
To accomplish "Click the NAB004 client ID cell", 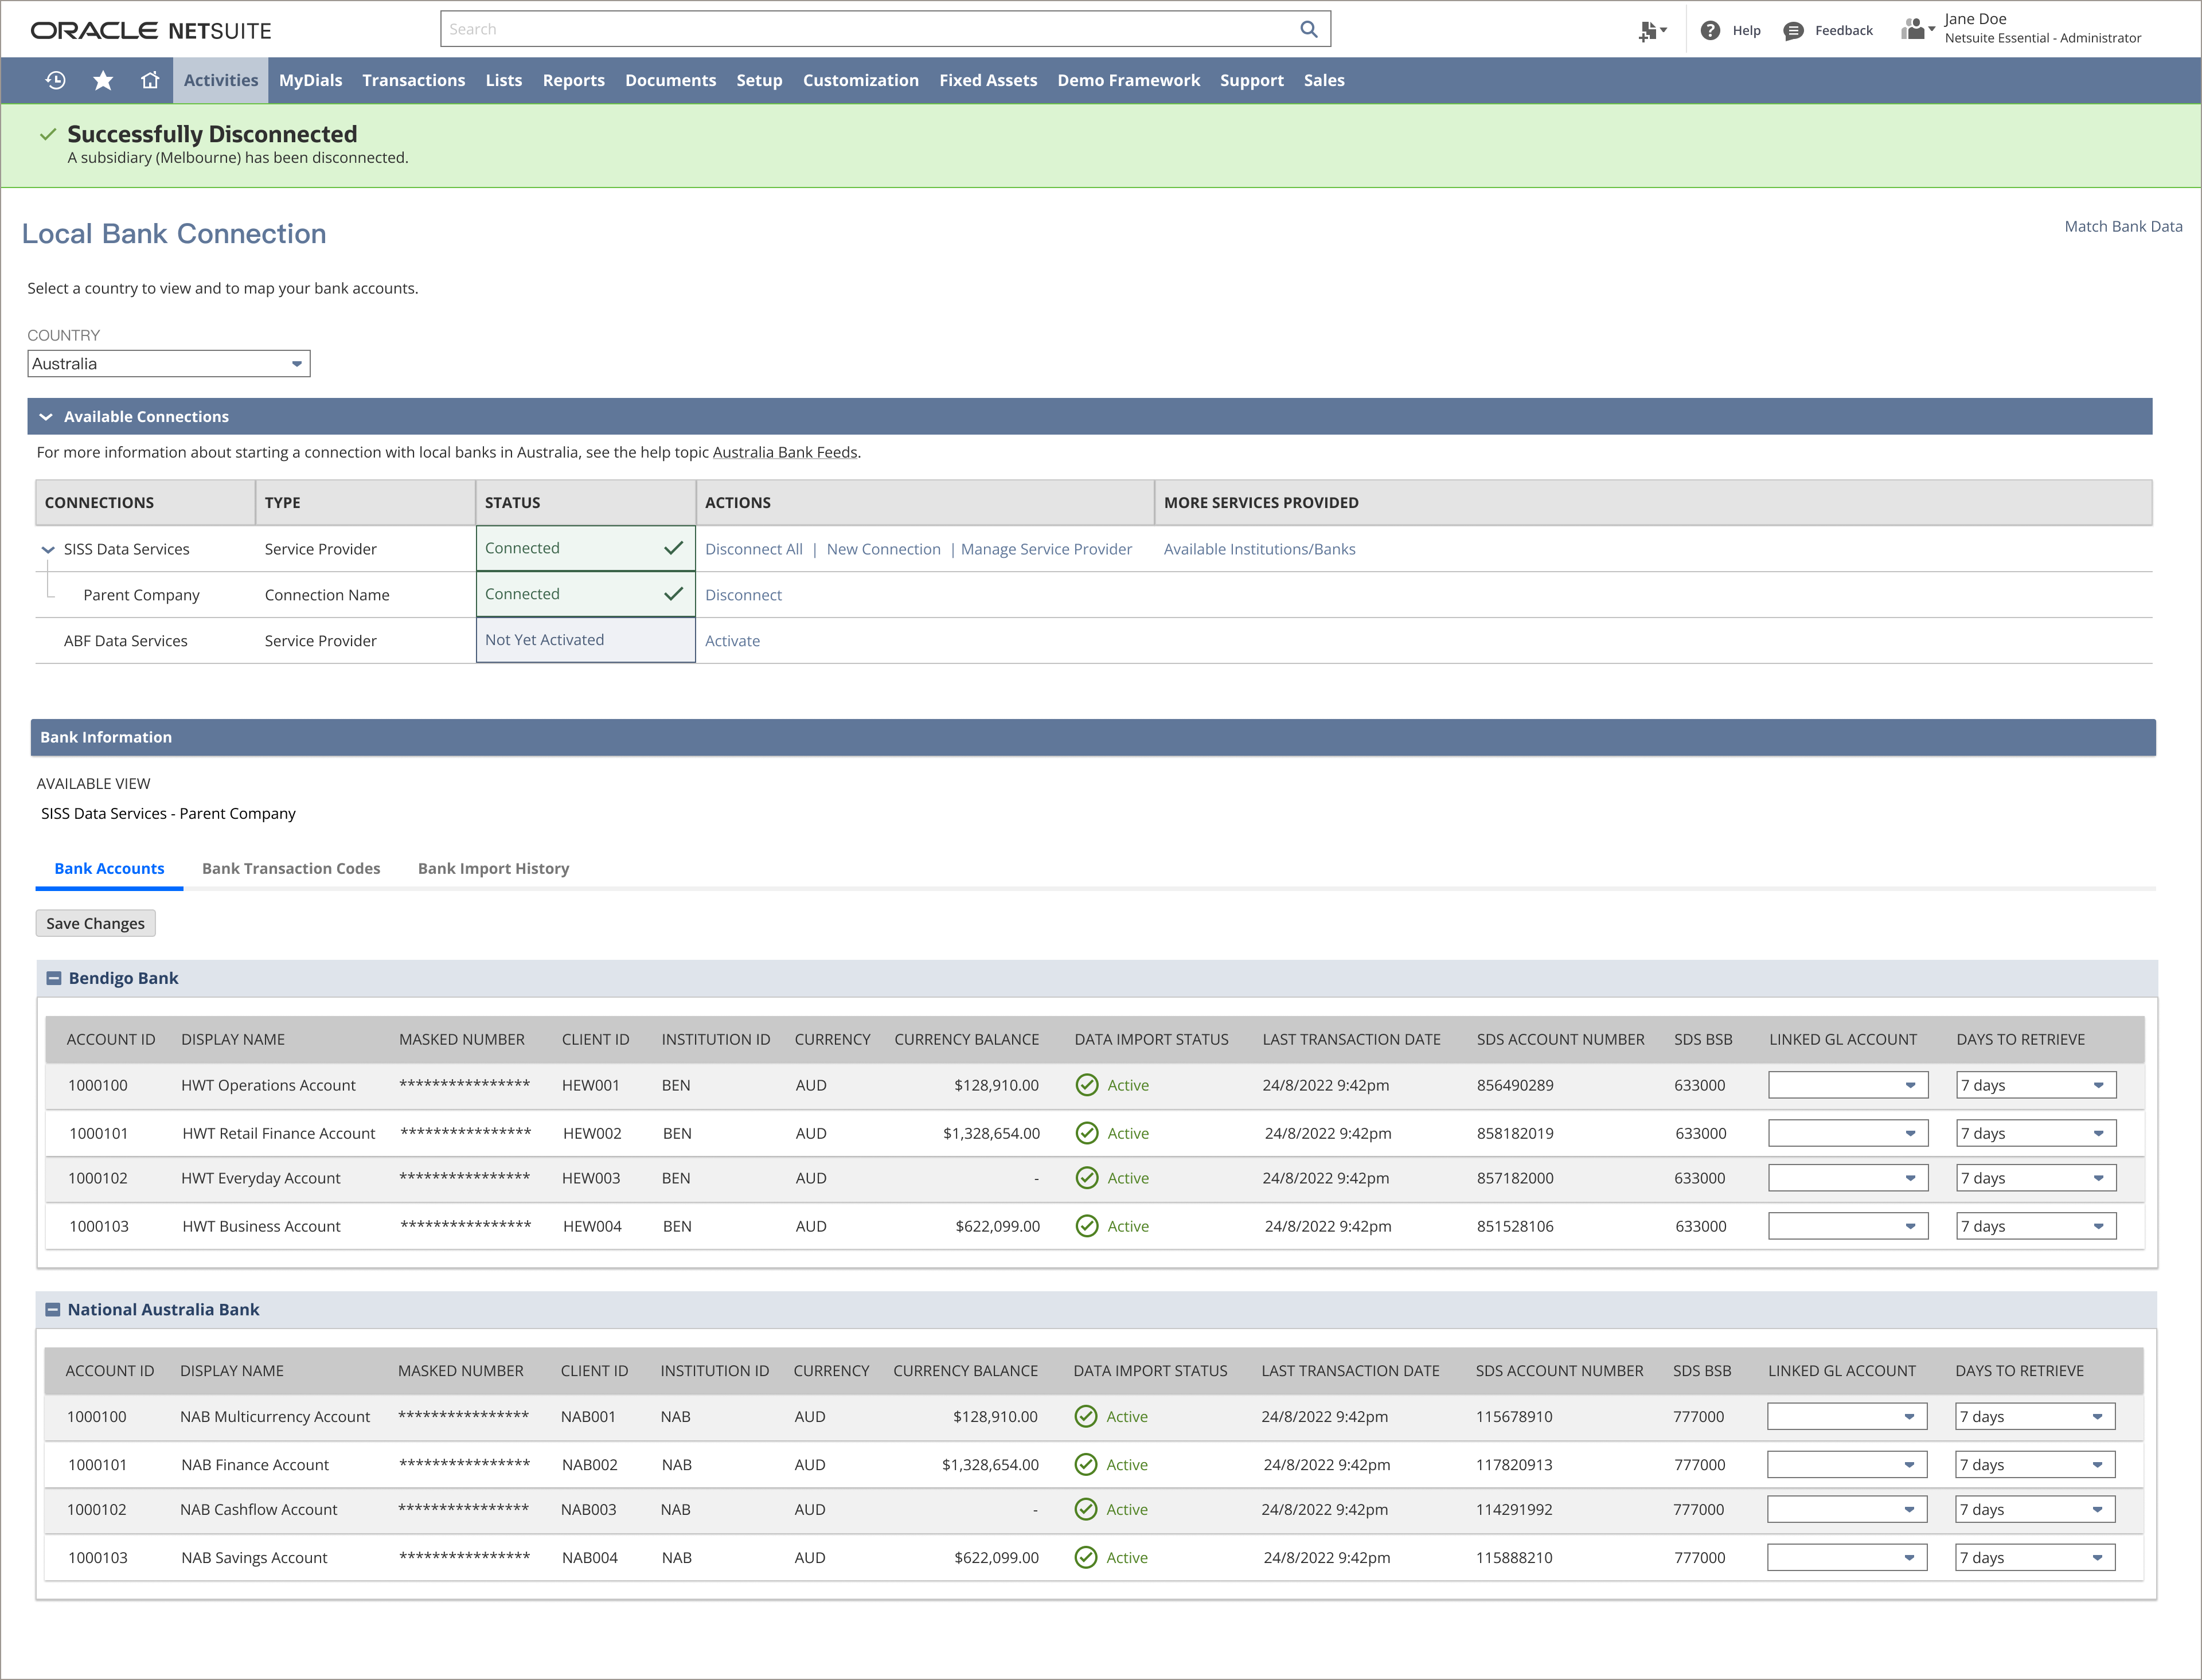I will (x=589, y=1557).
